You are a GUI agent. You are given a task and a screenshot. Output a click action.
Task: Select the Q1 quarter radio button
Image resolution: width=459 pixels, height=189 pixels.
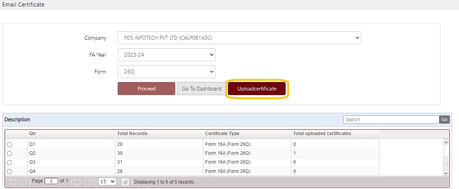pyautogui.click(x=9, y=144)
